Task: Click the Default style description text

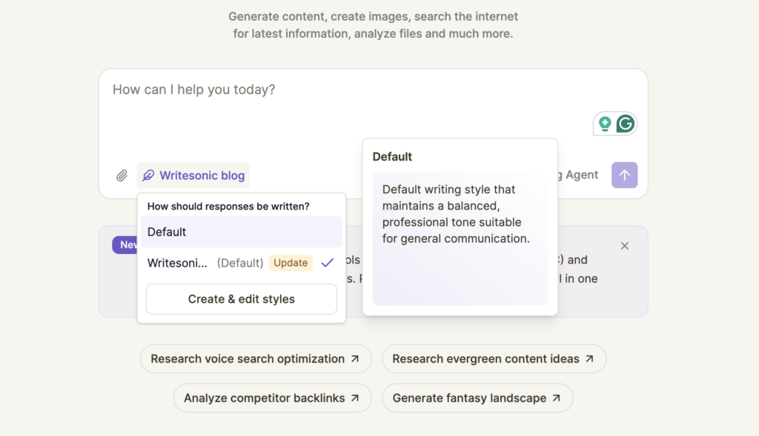Action: coord(456,214)
